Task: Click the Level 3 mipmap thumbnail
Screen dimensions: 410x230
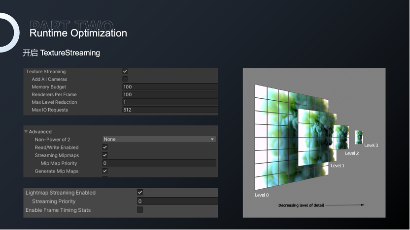Action: (x=359, y=138)
